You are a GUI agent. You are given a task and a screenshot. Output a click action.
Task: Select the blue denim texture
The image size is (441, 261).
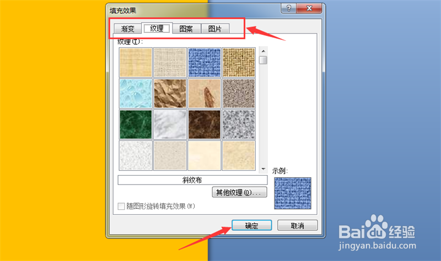[x=205, y=62]
